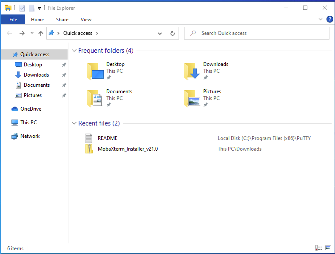The height and width of the screenshot is (254, 335).
Task: Click pin icon beside Desktop in sidebar
Action: pos(64,65)
